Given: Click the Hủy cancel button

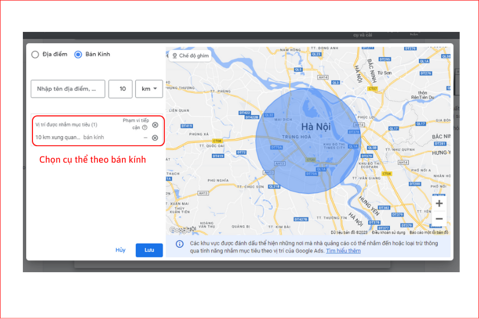Looking at the screenshot, I should (x=120, y=250).
